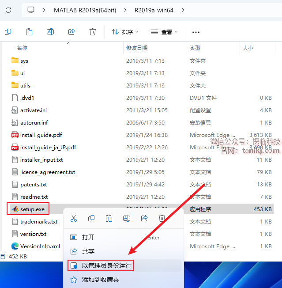Select the setup.exe MATLAB installer

click(28, 209)
